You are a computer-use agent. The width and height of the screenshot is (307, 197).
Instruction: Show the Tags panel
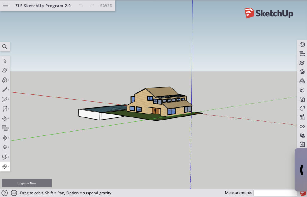302,108
